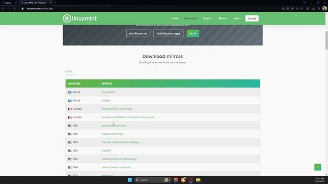Open the easy setup sliders icon
328x184 pixels.
coord(319,9)
